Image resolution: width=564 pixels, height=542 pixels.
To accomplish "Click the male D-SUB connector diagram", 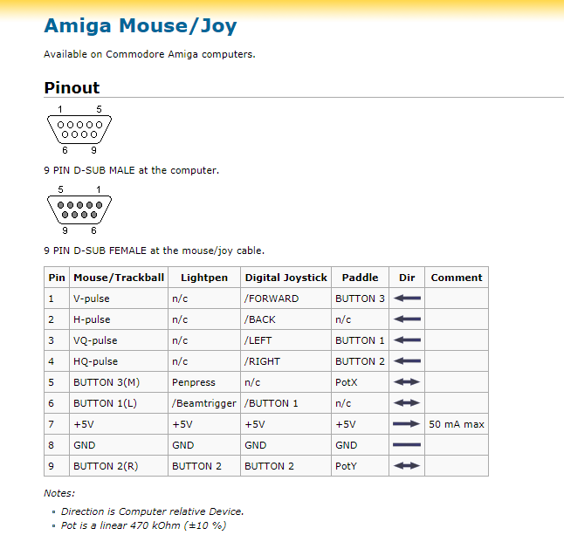I will (x=79, y=129).
